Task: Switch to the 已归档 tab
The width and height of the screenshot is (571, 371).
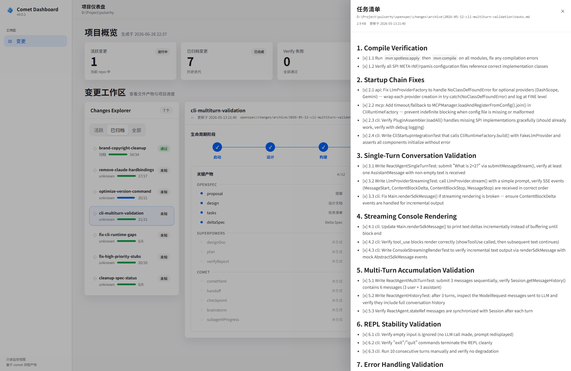Action: click(x=118, y=130)
